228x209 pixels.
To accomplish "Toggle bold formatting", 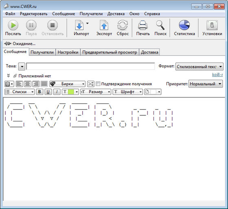I will (x=39, y=92).
